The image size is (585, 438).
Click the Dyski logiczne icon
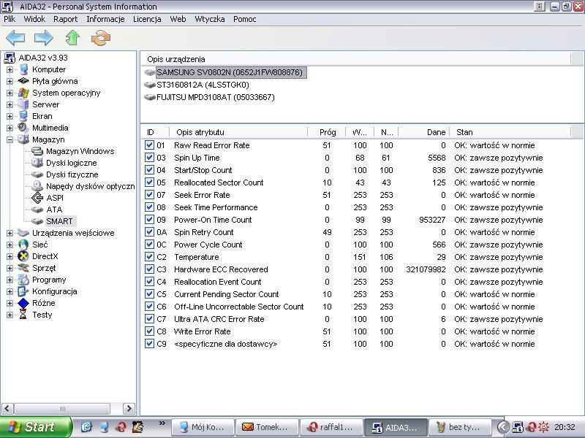point(37,162)
